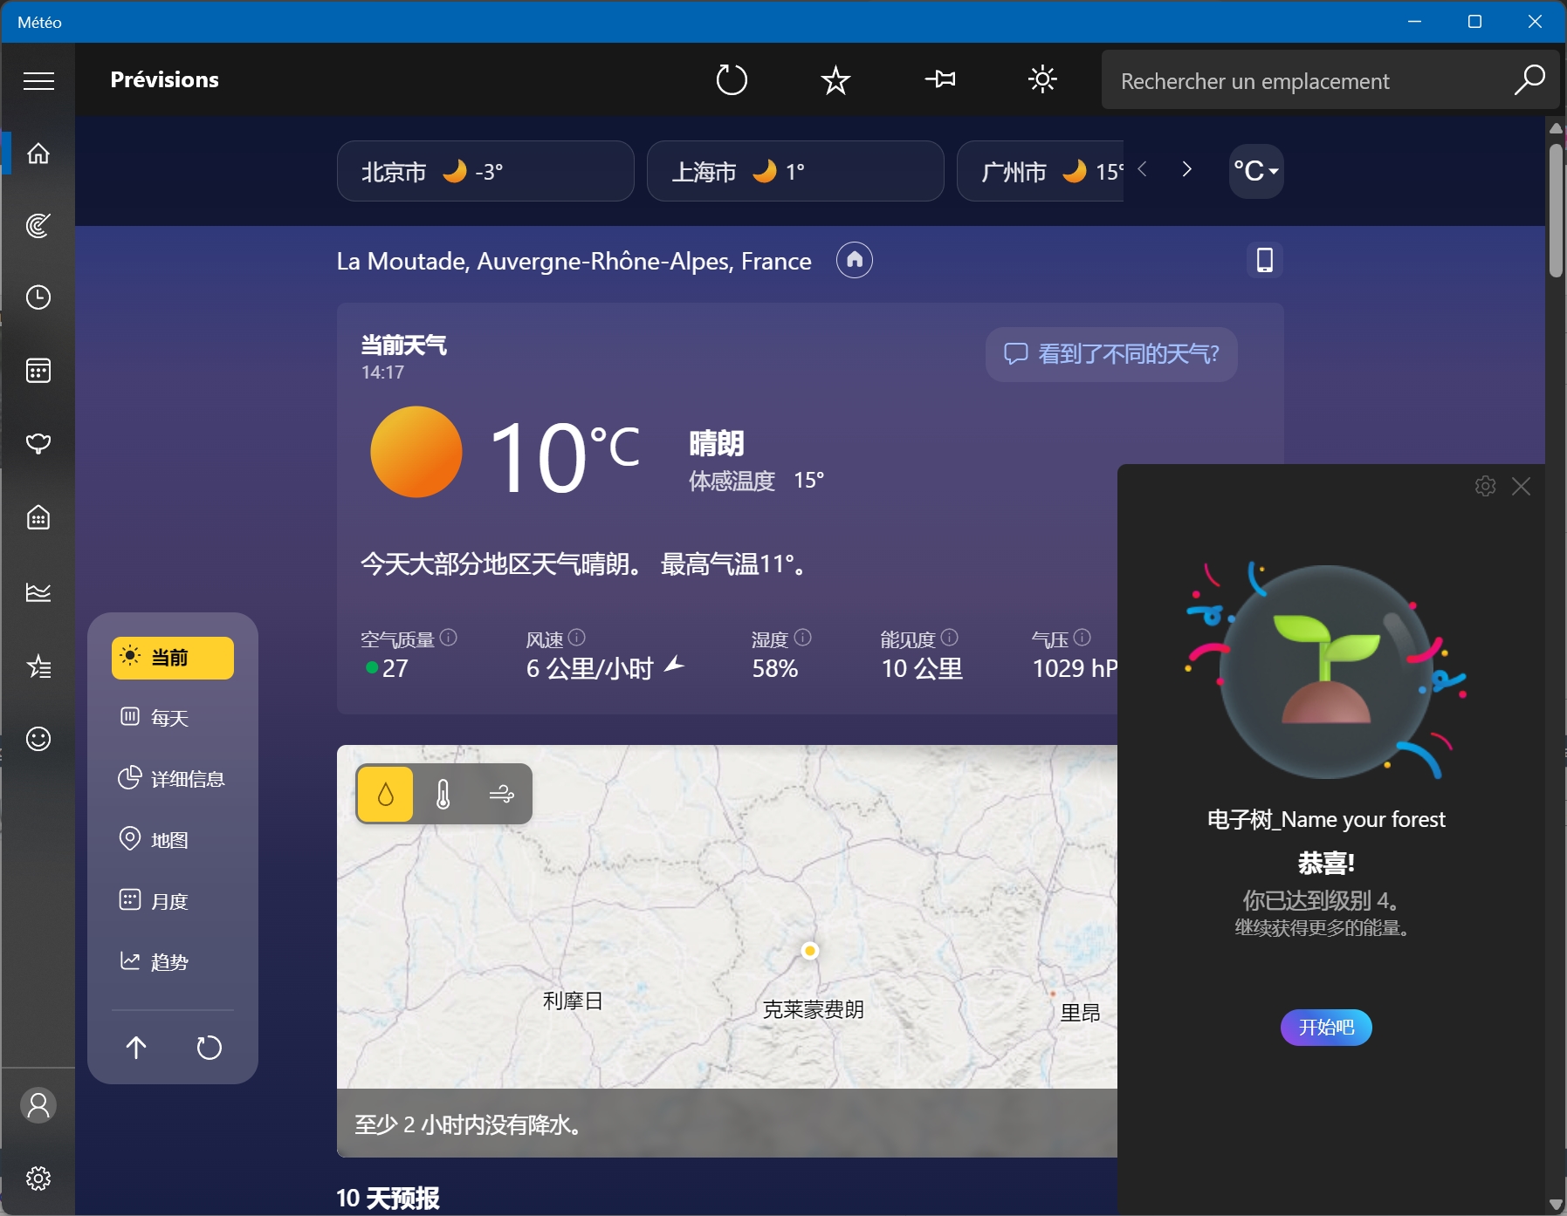
Task: Open feedback smiley icon
Action: [x=38, y=739]
